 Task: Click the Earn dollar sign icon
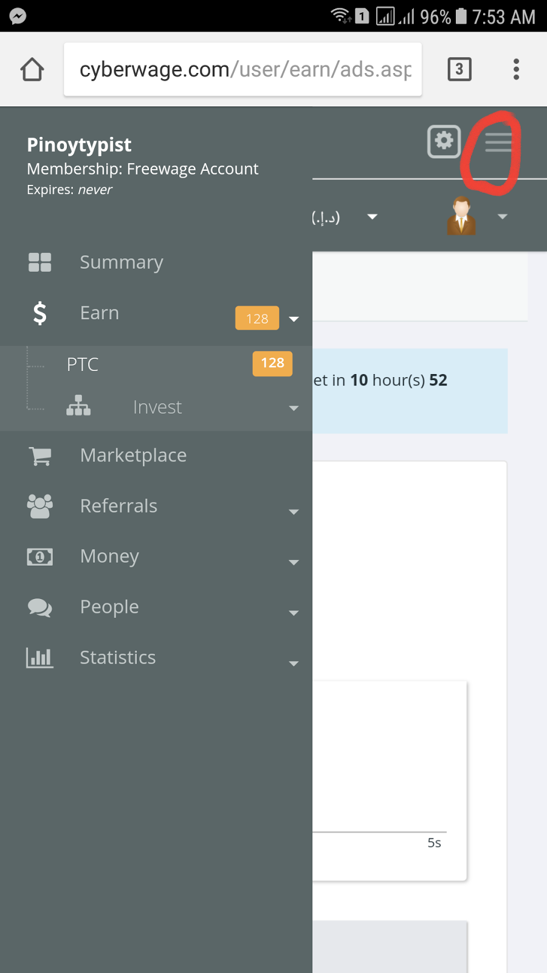[40, 313]
